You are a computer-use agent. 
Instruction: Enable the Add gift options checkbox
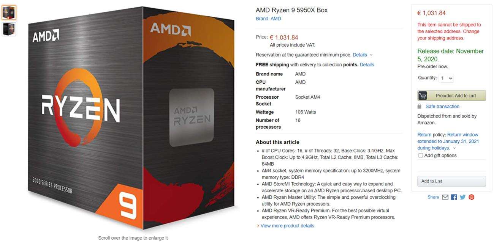[420, 156]
